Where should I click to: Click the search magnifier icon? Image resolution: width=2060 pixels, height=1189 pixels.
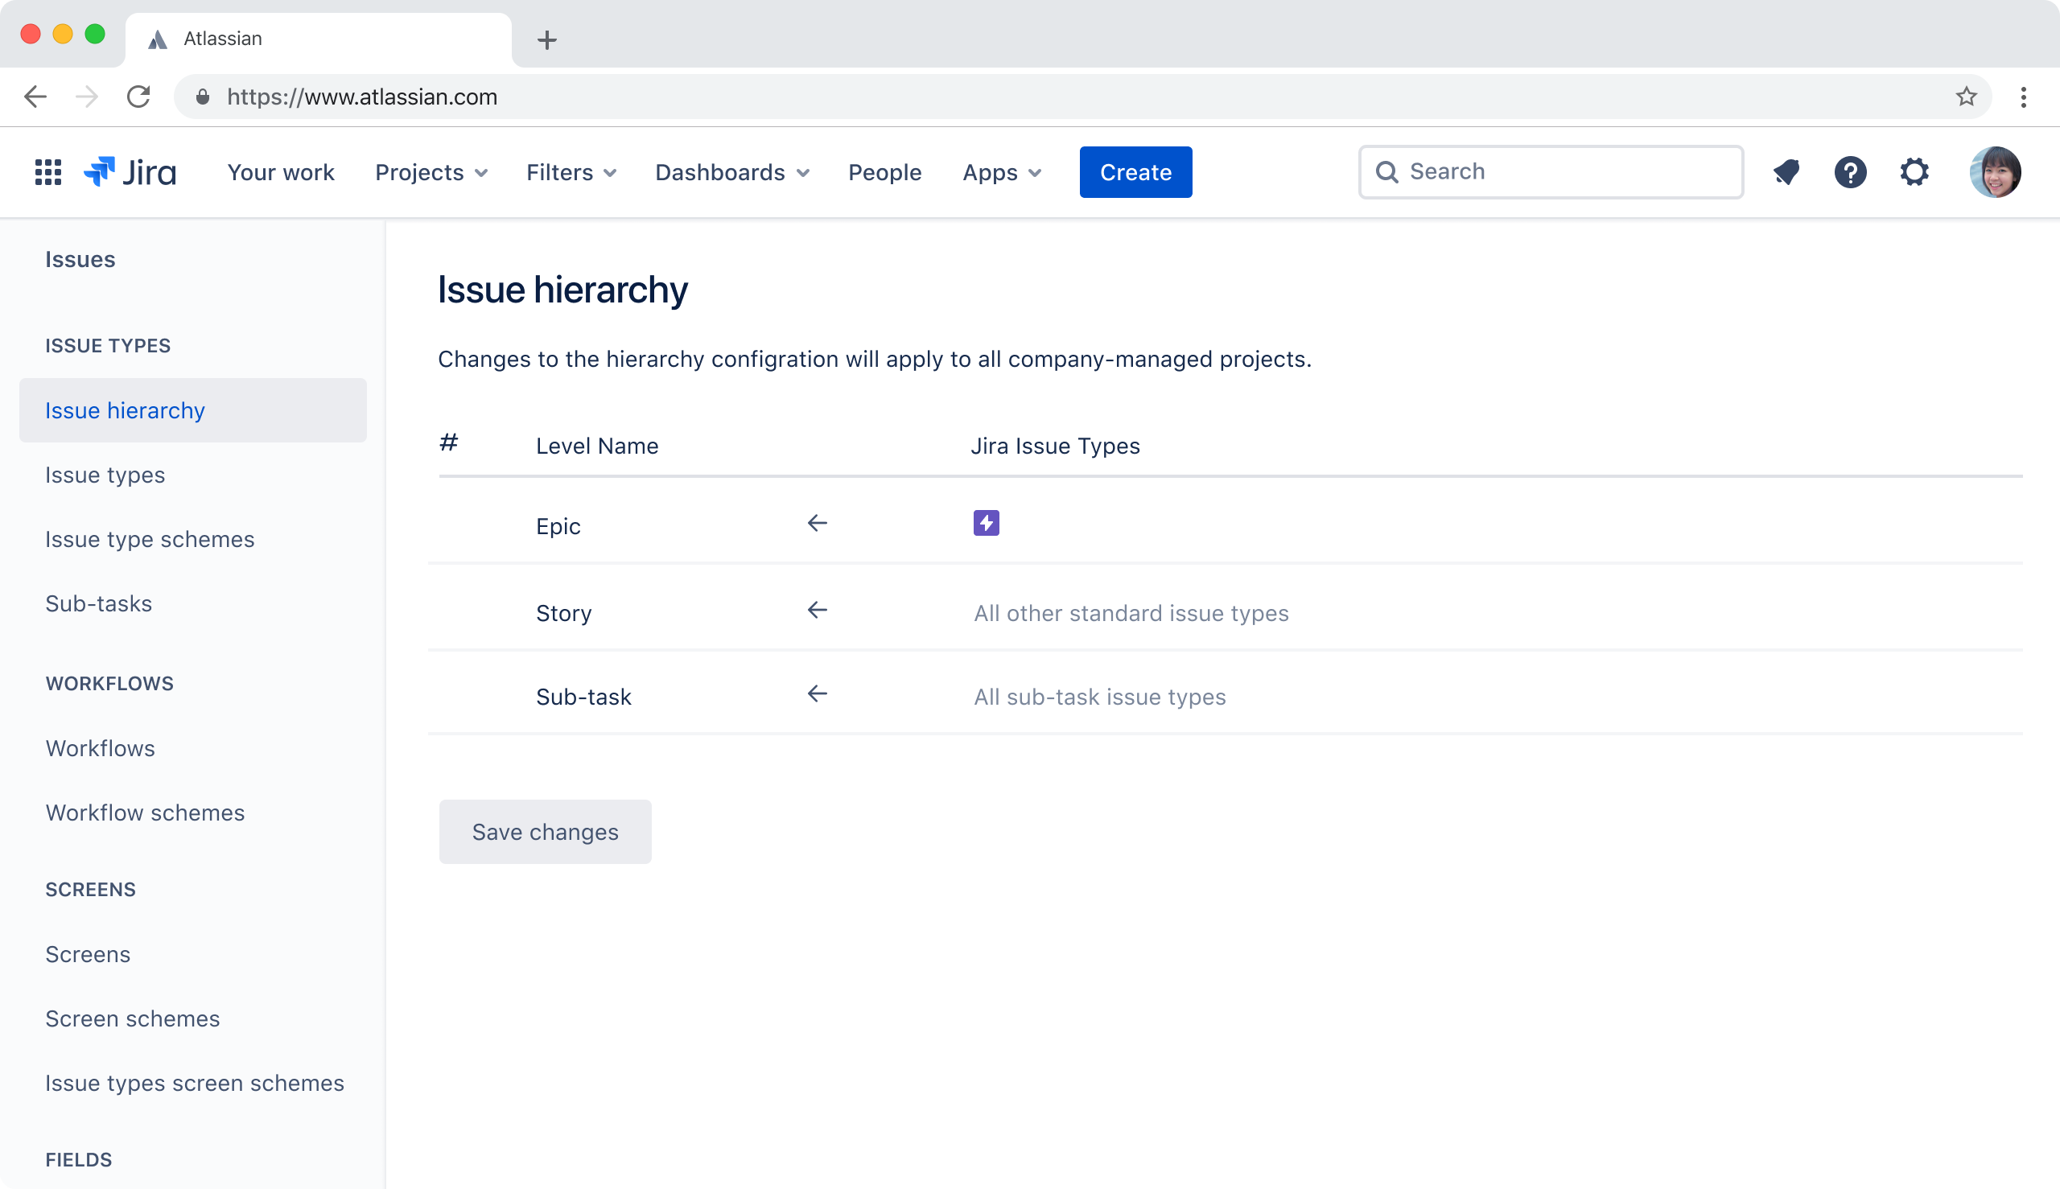(1389, 171)
